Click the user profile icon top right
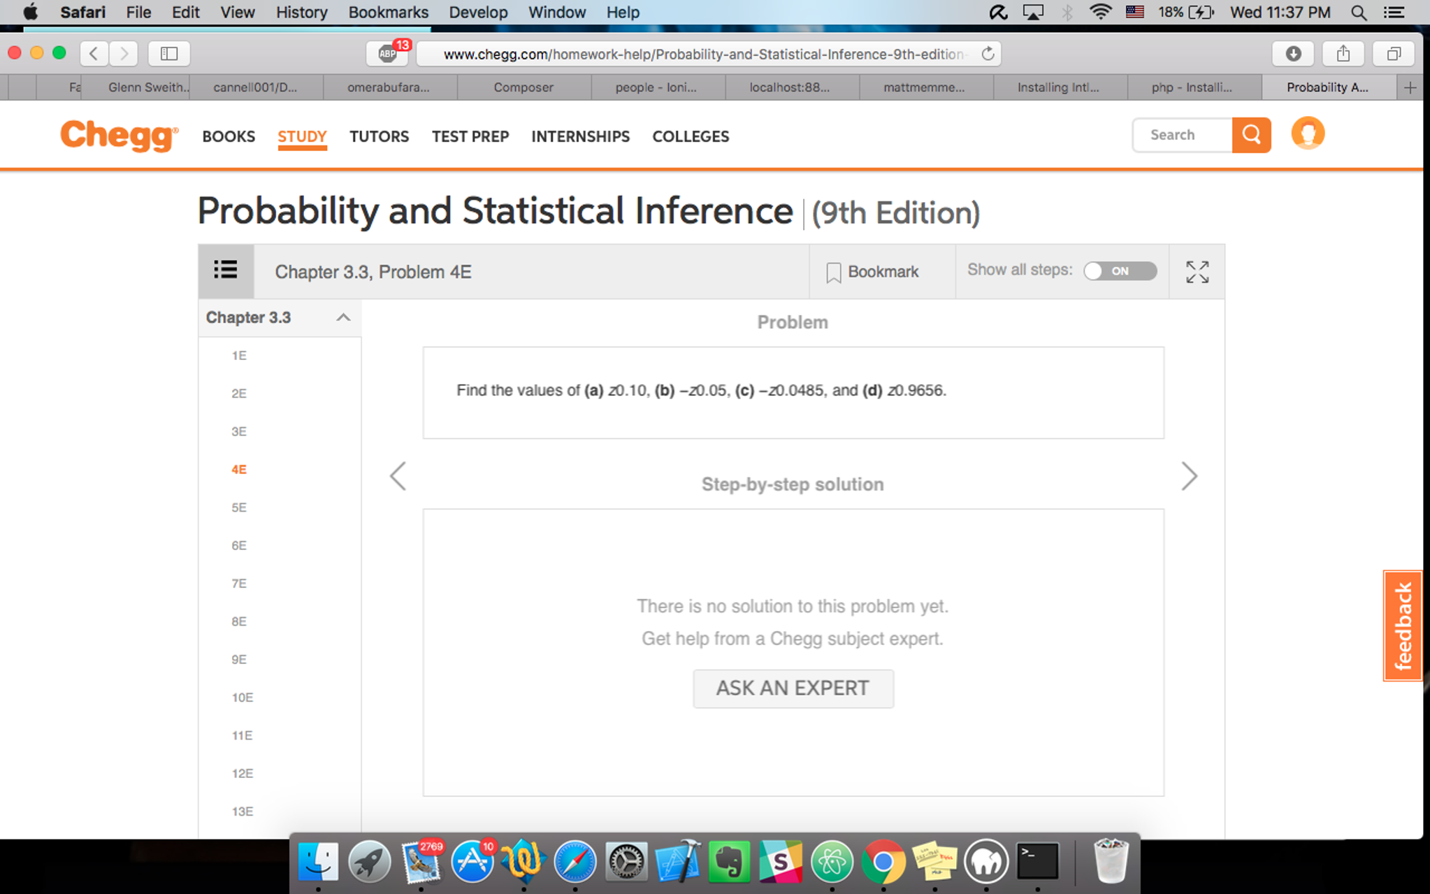Viewport: 1430px width, 894px height. [1308, 134]
